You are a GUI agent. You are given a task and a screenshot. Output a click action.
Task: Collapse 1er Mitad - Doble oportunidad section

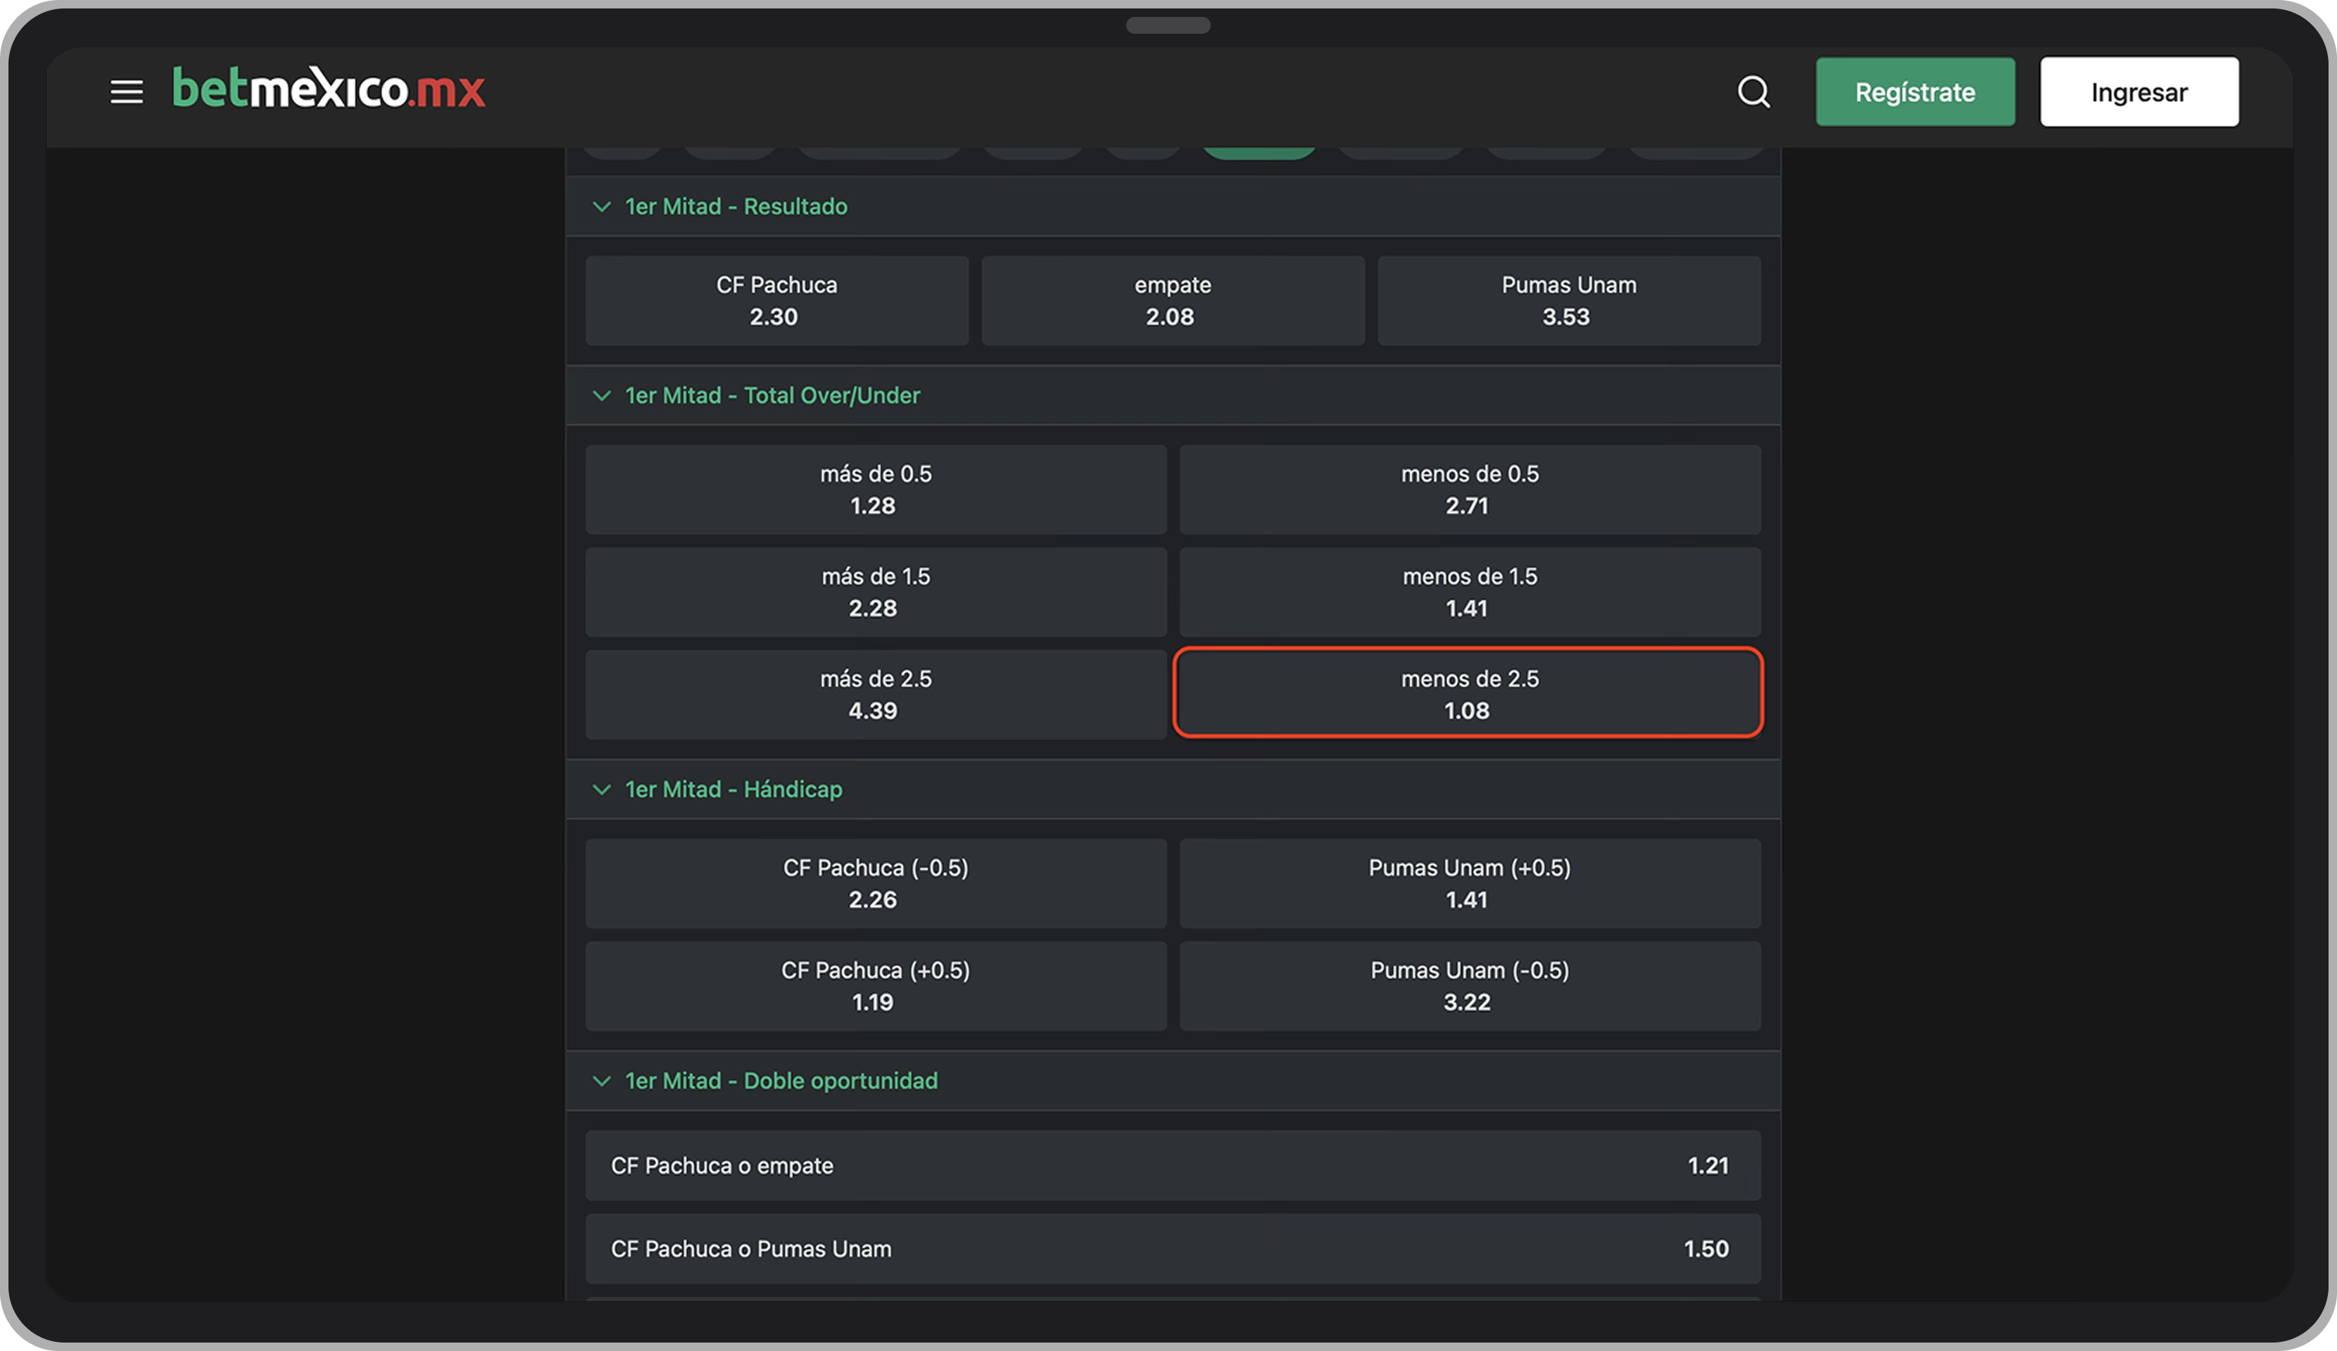point(602,1082)
